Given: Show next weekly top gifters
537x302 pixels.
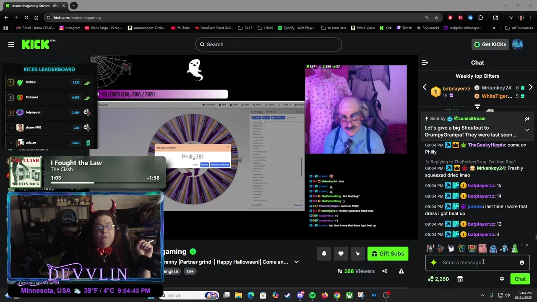Looking at the screenshot, I should (x=531, y=87).
